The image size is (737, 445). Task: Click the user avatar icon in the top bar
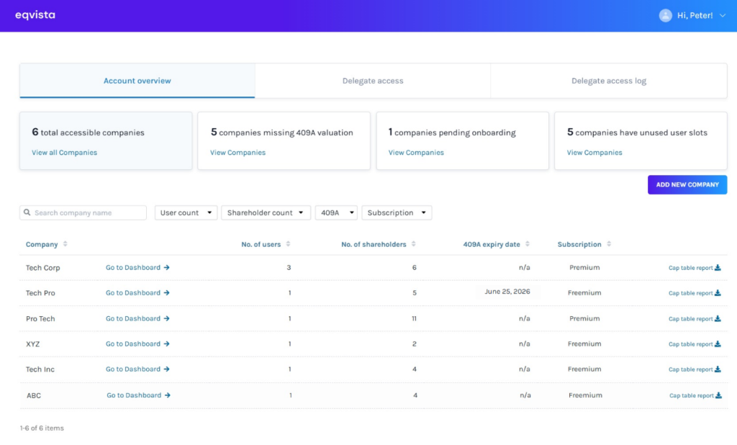pyautogui.click(x=665, y=15)
